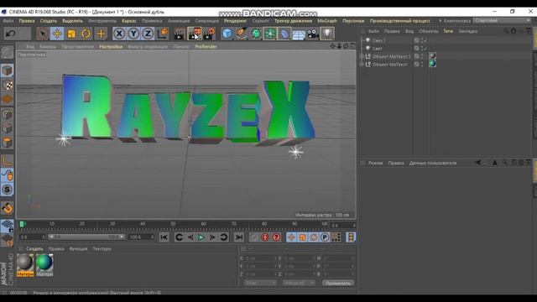Toggle enable checkmark for Свет

point(425,49)
